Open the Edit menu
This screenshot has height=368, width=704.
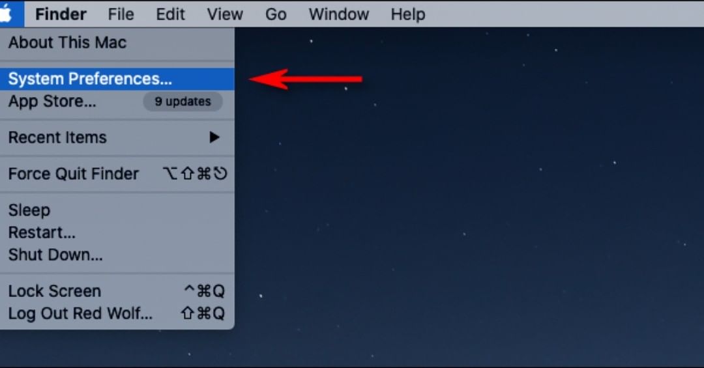coord(170,14)
